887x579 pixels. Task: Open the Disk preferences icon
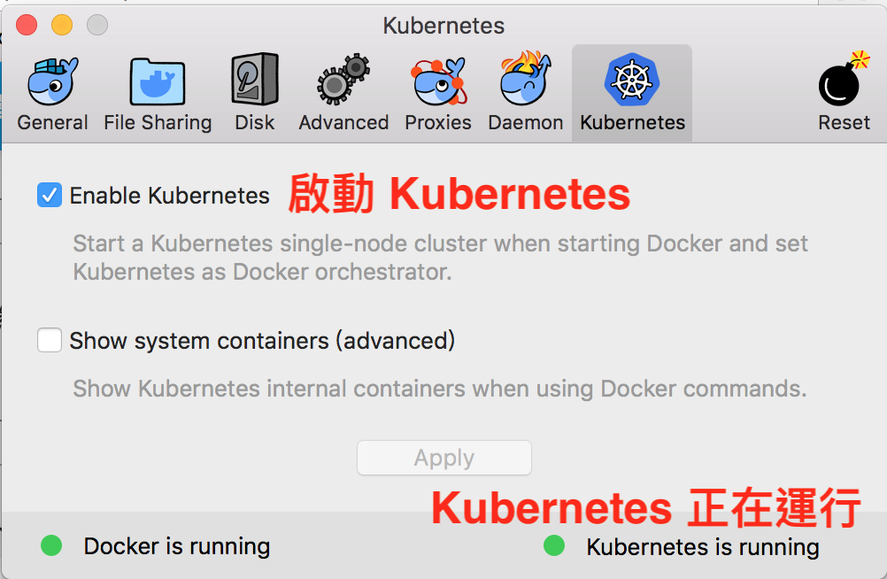pyautogui.click(x=255, y=80)
